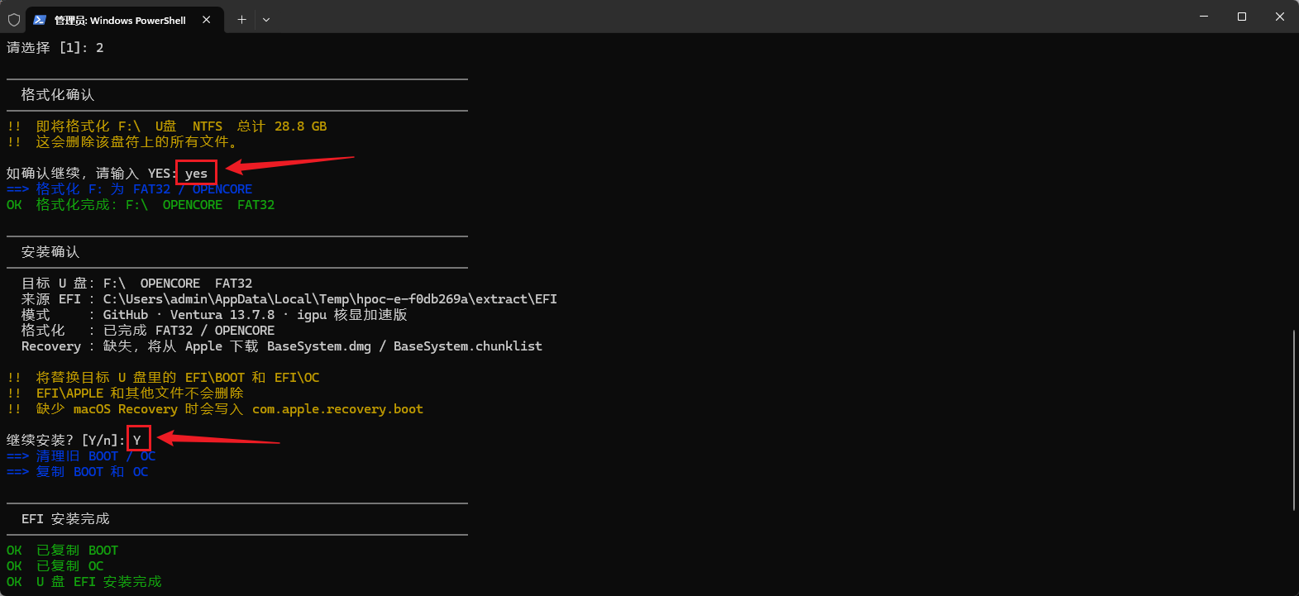
Task: Expand the new tab profile dropdown
Action: 266,20
